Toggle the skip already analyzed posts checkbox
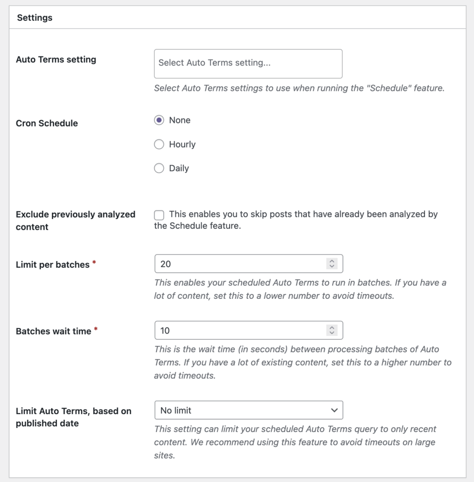The image size is (474, 482). point(159,215)
